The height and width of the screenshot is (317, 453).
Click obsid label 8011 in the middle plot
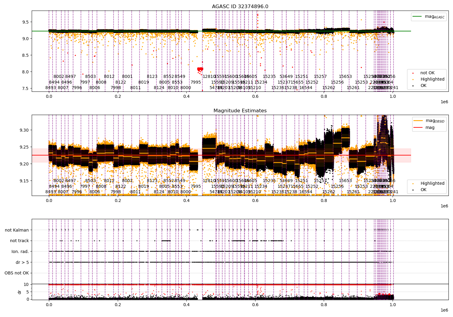(136, 192)
